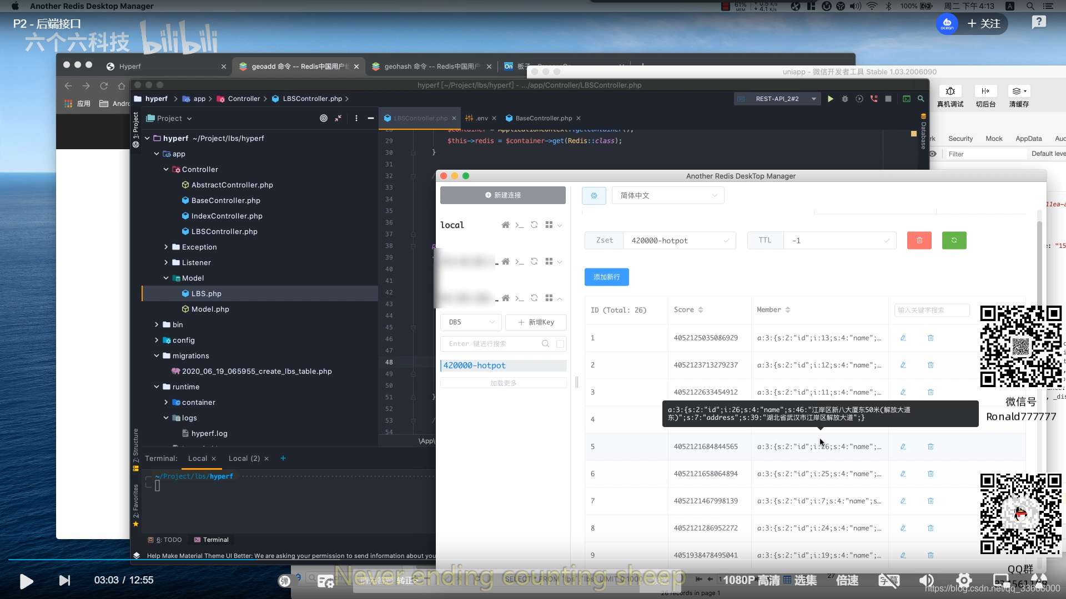Switch to the BaseController.php editor tab
The width and height of the screenshot is (1066, 599).
pos(543,118)
